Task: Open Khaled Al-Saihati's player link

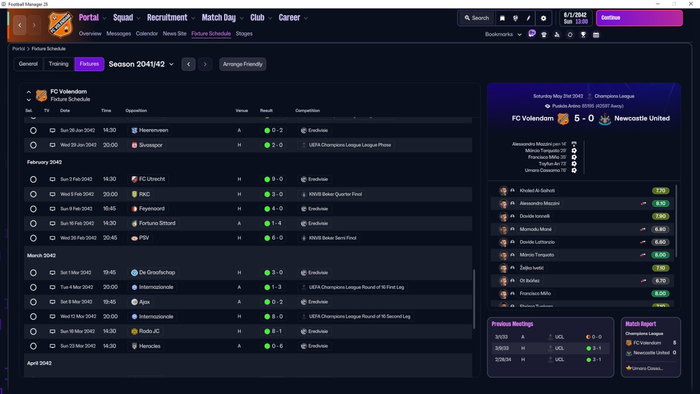Action: tap(537, 190)
